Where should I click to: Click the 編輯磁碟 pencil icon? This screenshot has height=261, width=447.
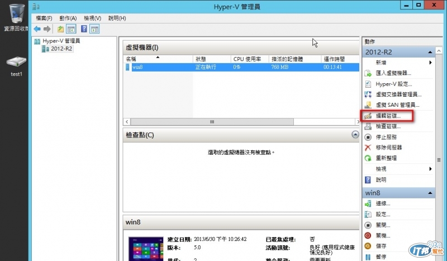[x=368, y=116]
